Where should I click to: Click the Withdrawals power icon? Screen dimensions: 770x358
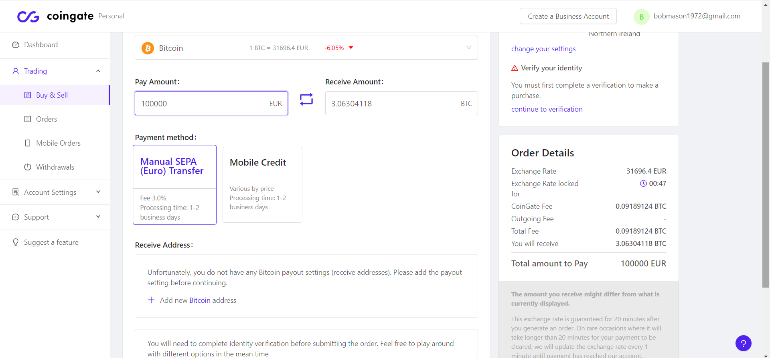pyautogui.click(x=28, y=167)
